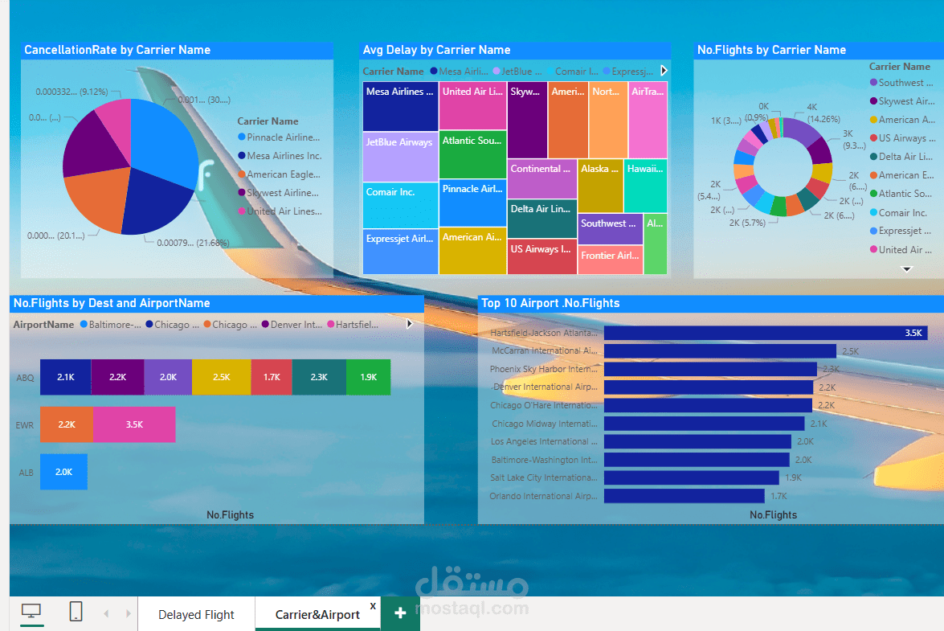
Task: Click the previous page arrow beside the tabs
Action: click(x=107, y=613)
